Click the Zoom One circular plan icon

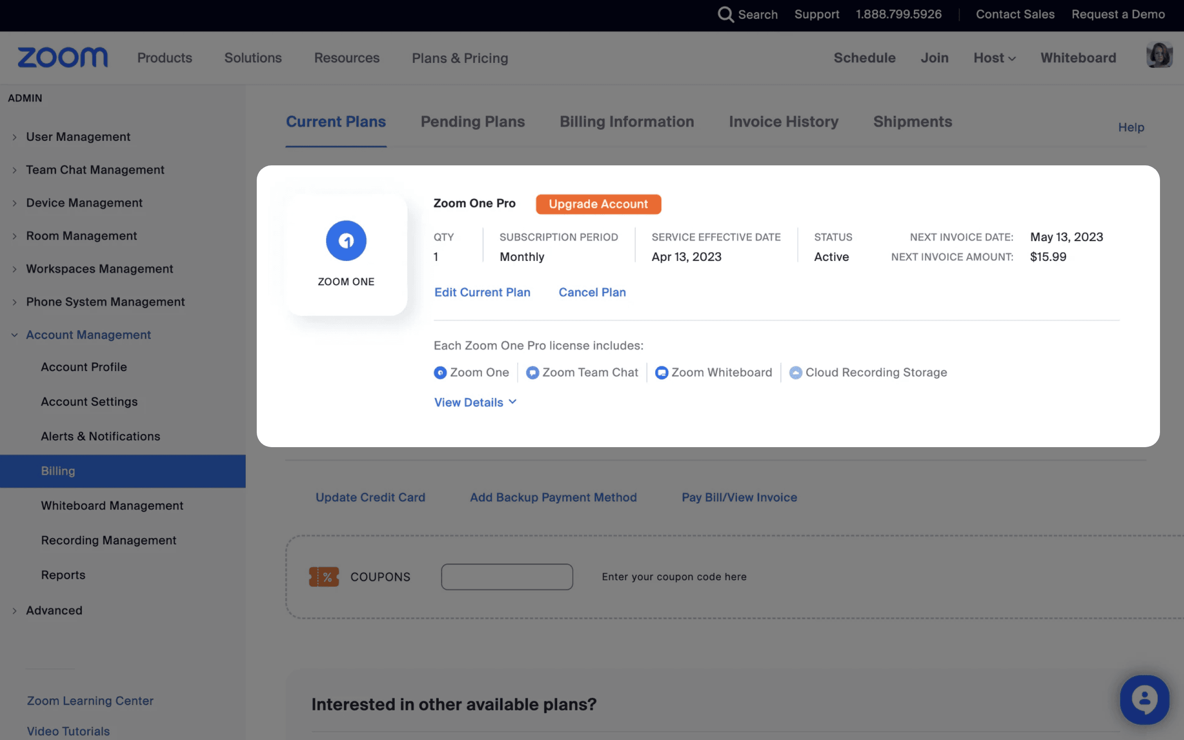[346, 240]
